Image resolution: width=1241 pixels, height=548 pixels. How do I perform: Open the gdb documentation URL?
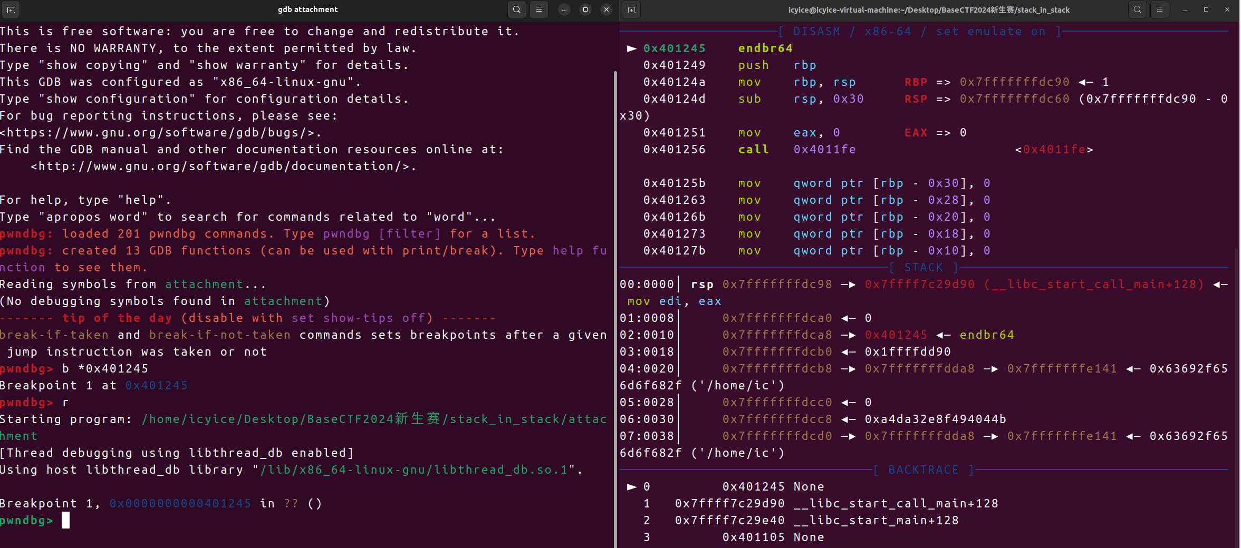(x=223, y=167)
